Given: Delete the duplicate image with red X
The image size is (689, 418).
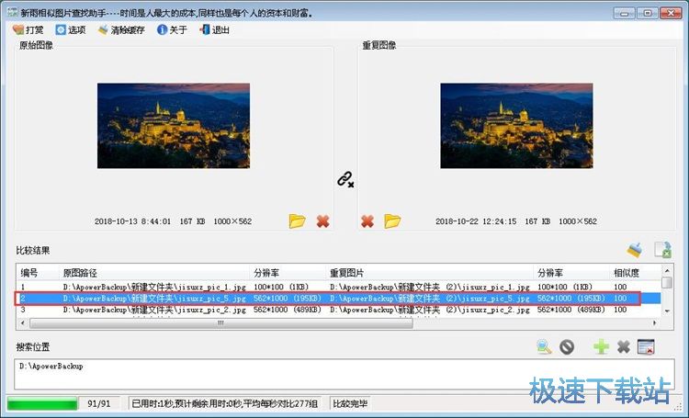Looking at the screenshot, I should [367, 221].
